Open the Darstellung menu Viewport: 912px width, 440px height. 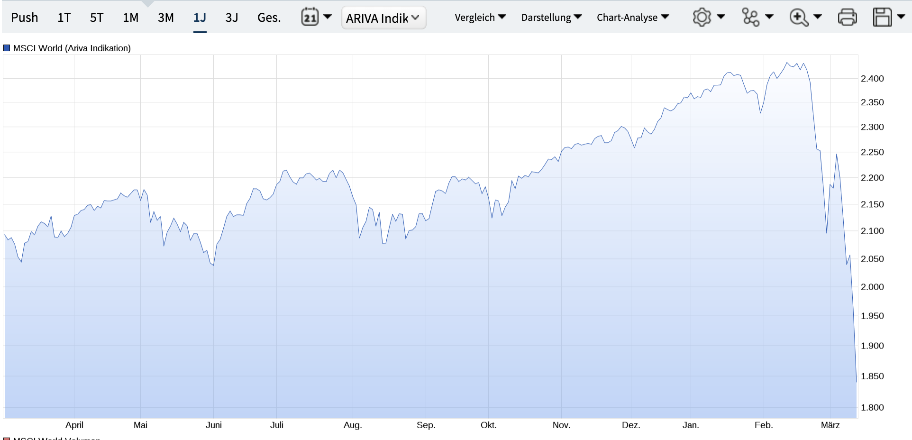point(551,18)
